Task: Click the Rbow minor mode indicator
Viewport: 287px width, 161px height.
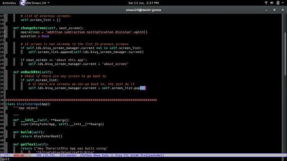Action: click(97, 155)
